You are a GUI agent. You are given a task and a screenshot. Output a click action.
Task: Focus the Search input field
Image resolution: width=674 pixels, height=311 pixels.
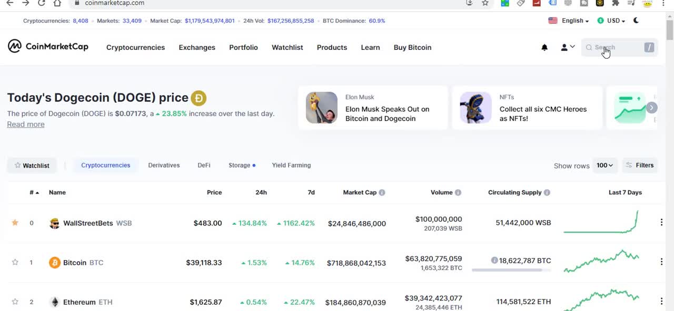[619, 47]
